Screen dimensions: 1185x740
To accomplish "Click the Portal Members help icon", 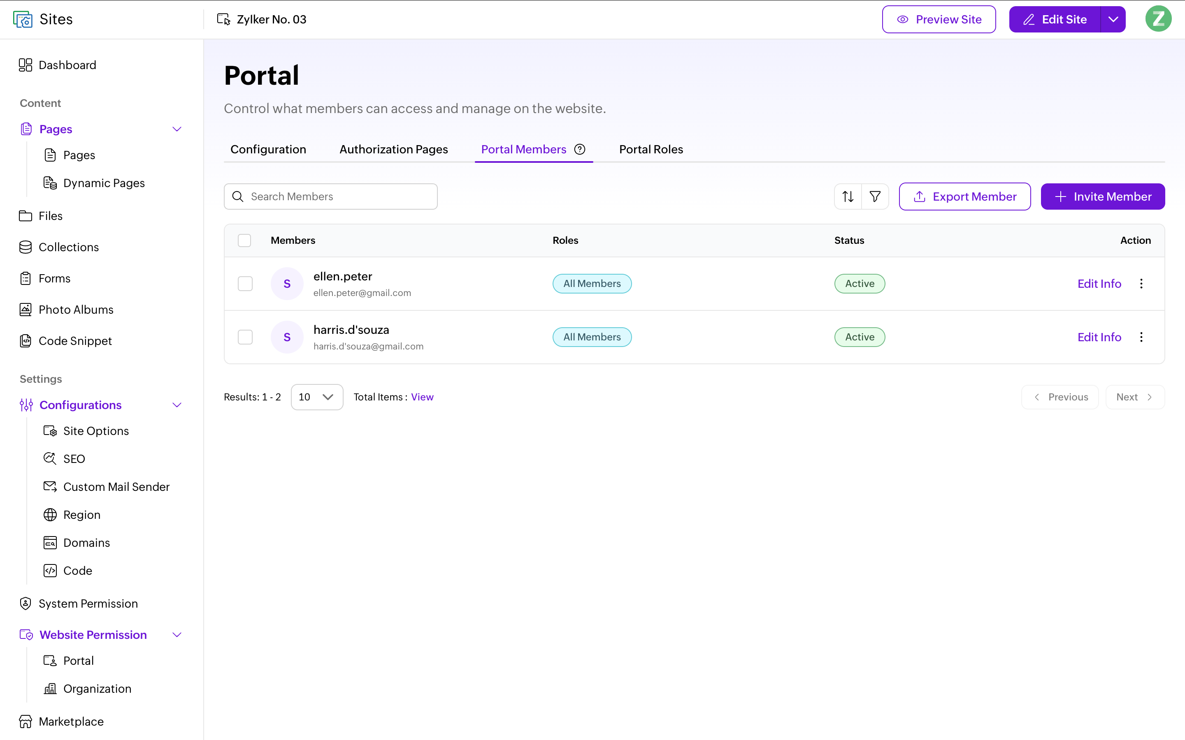I will [580, 149].
